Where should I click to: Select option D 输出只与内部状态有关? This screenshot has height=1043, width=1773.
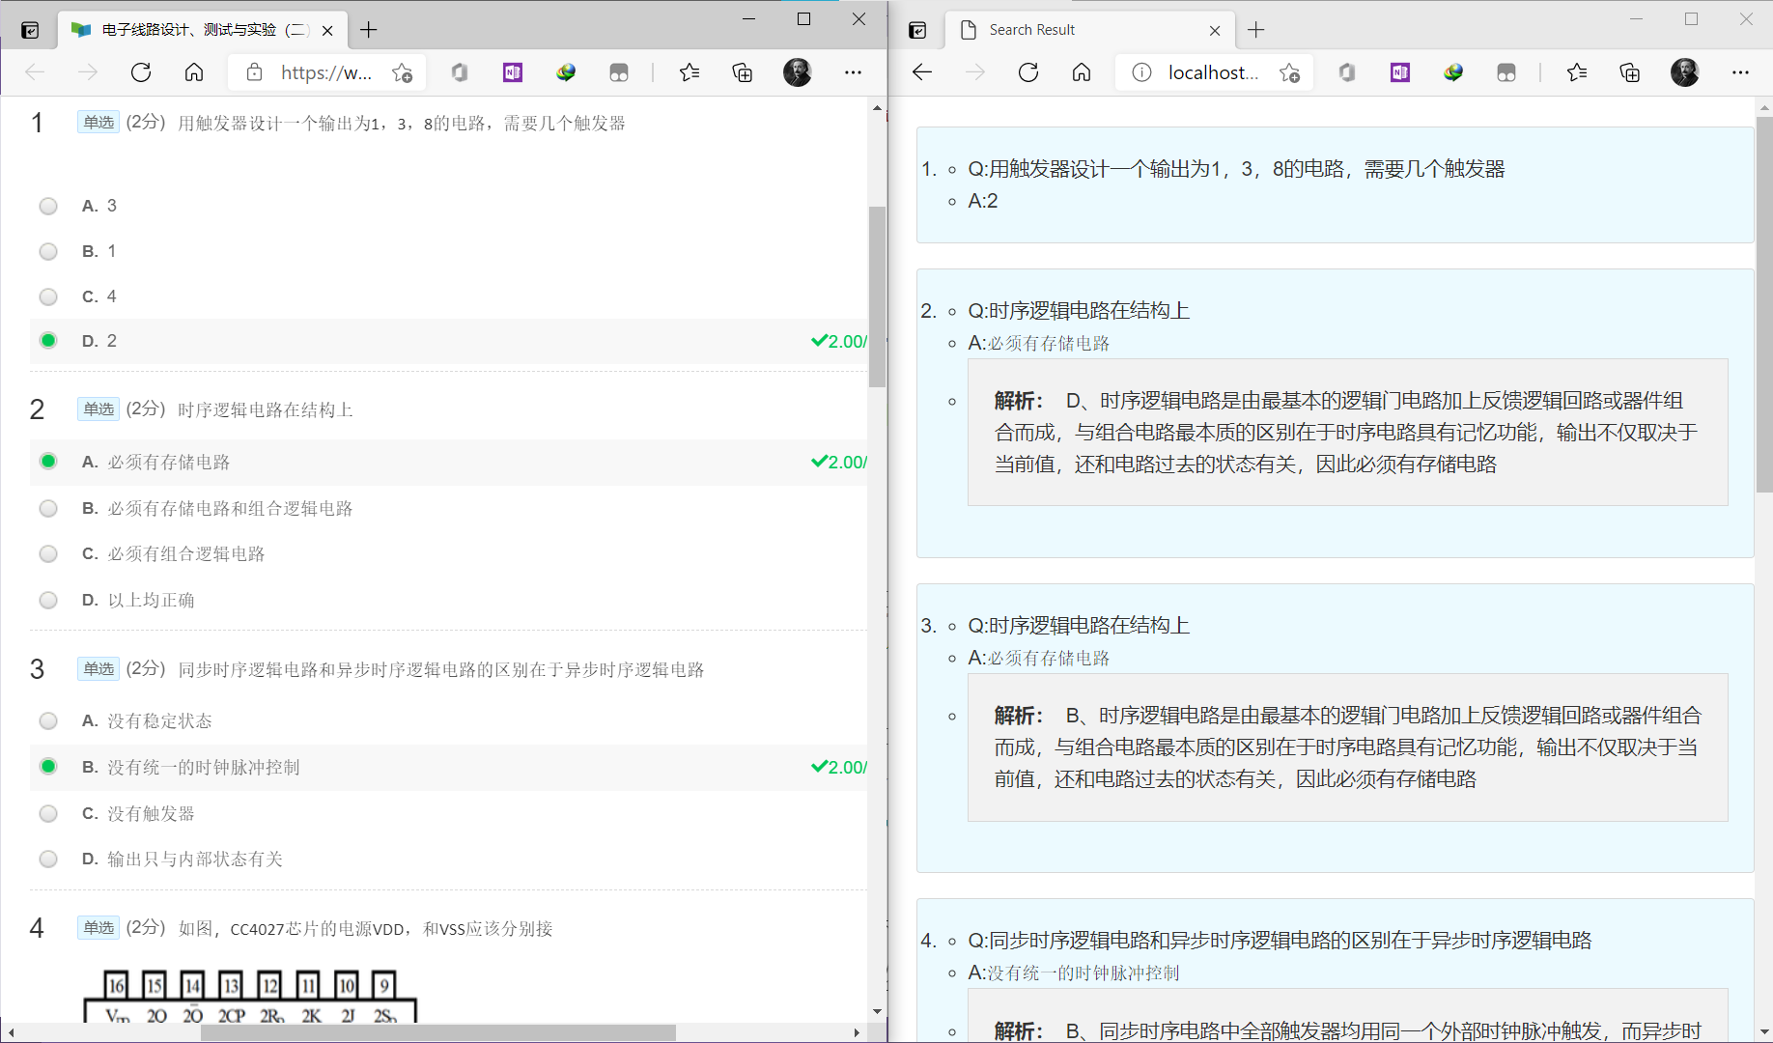pos(48,859)
